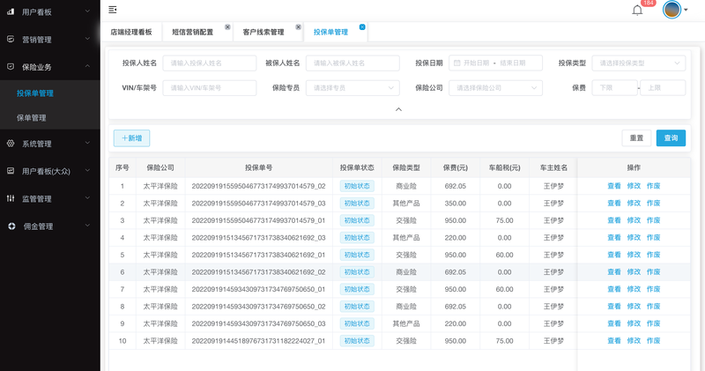Open the 保险专员 dropdown

(352, 88)
